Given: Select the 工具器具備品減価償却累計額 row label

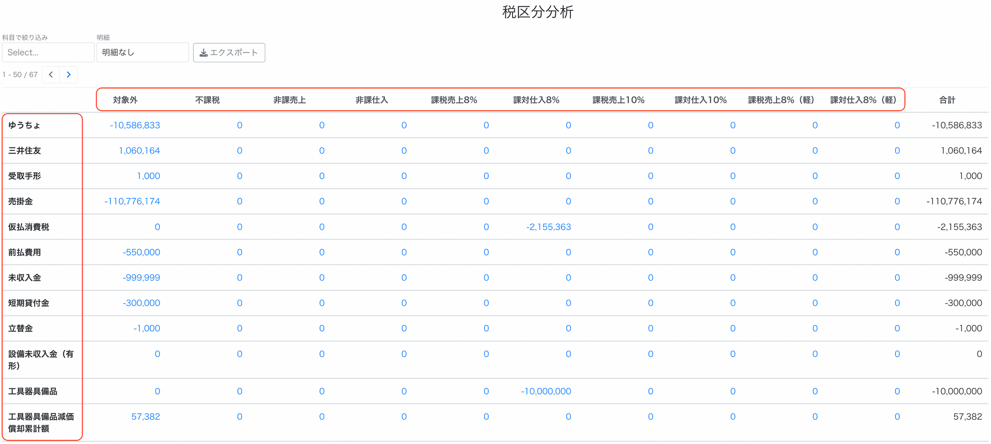Looking at the screenshot, I should (41, 422).
